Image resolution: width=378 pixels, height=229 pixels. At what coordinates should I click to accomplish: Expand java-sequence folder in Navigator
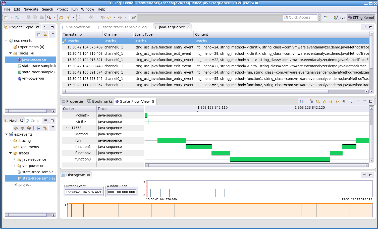tap(15, 159)
